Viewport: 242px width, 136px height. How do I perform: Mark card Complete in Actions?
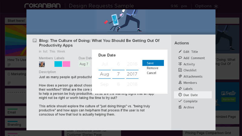(x=190, y=101)
